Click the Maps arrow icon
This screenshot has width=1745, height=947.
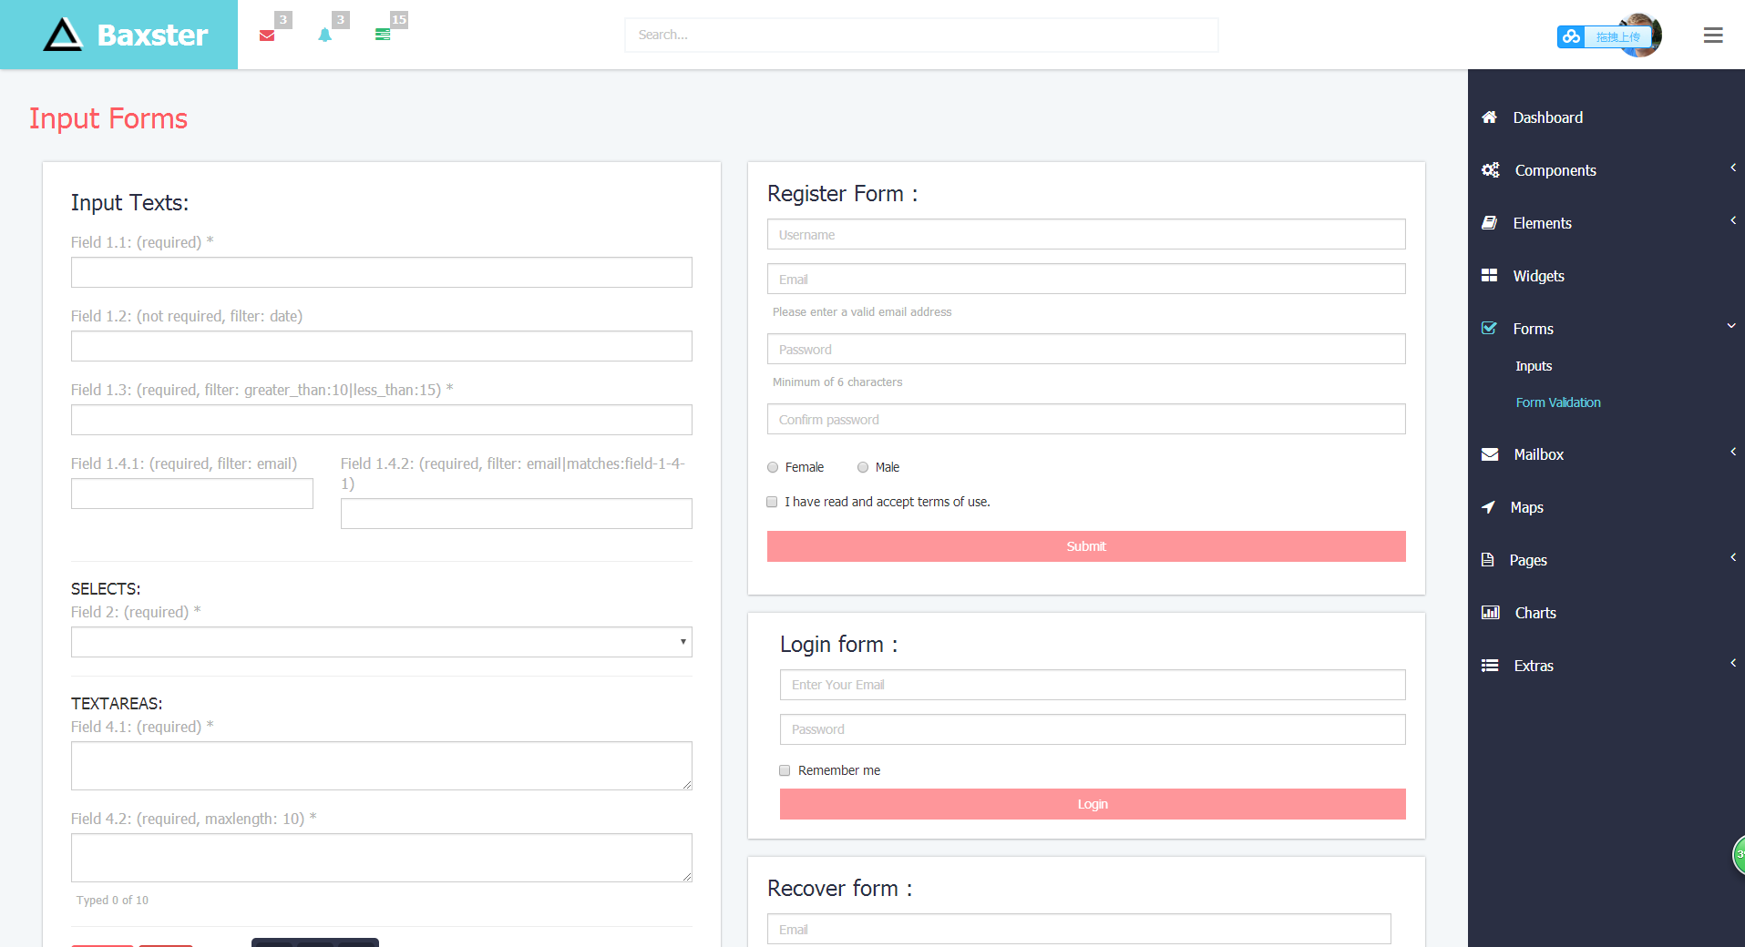pos(1489,507)
